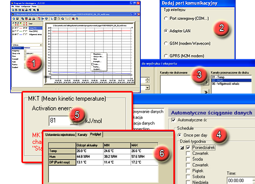255x184 pixels.
Task: Uncheck the Poniedziałek checkbox
Action: (x=188, y=147)
